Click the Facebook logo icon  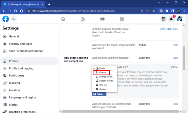click(6, 19)
